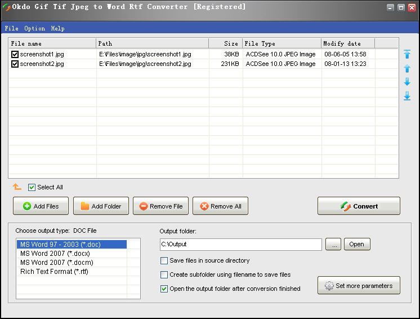Enable Create subfolder using filename option
The height and width of the screenshot is (319, 420).
164,275
